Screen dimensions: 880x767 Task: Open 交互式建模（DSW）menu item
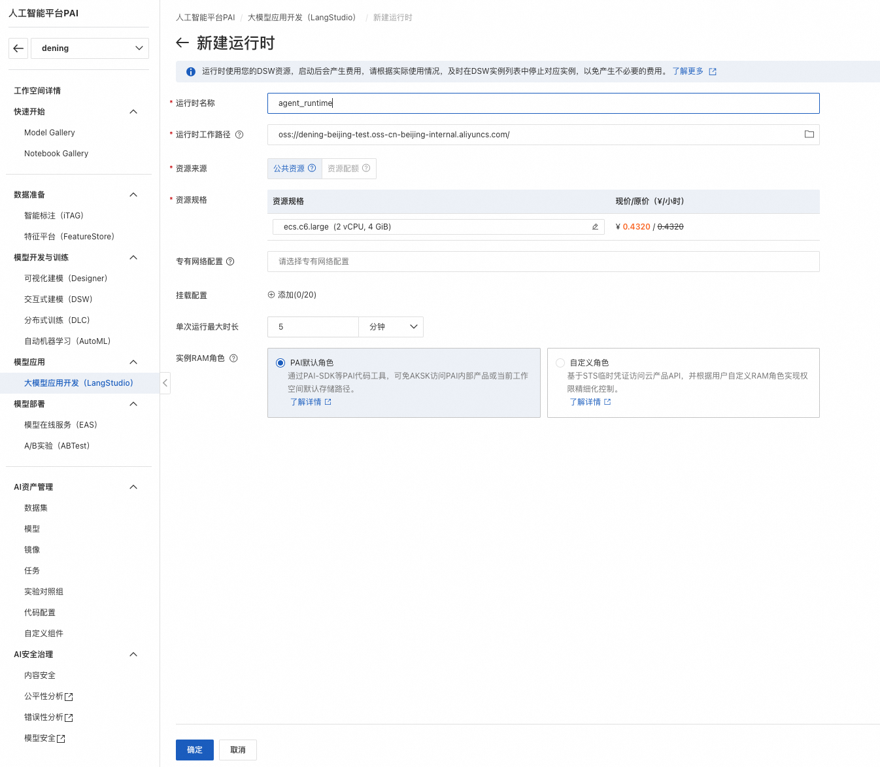58,299
